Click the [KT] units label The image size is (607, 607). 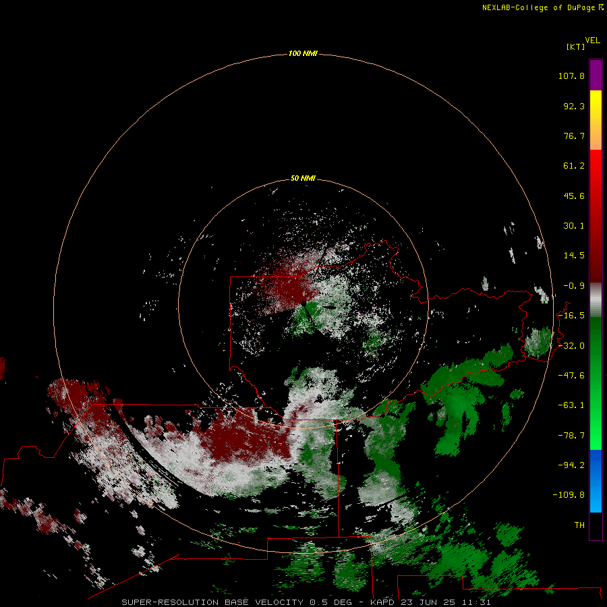576,47
